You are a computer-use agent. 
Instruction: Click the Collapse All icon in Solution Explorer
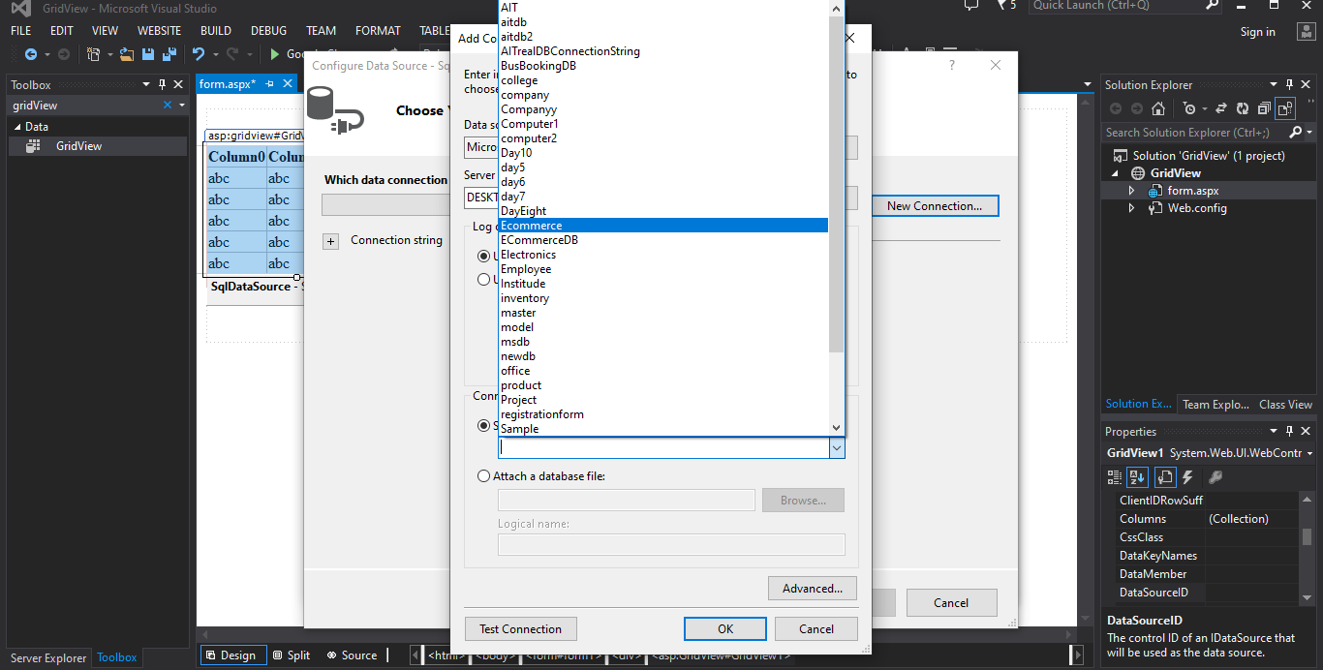(1264, 108)
